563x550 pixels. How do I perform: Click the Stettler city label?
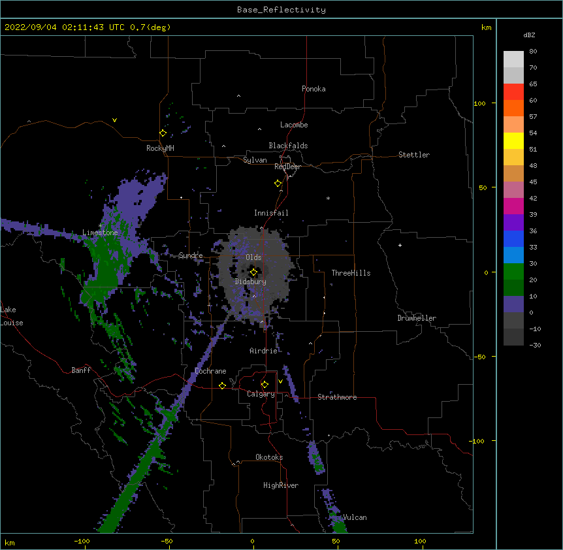(x=414, y=155)
